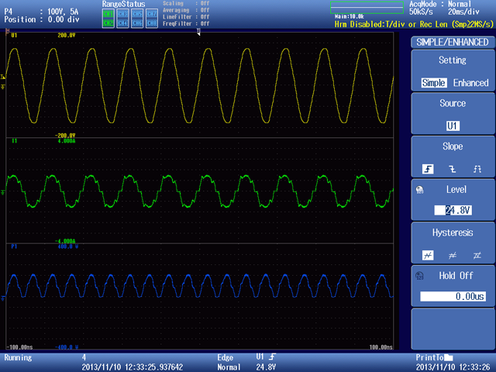
Task: Open the Slope soft key menu
Action: point(453,157)
